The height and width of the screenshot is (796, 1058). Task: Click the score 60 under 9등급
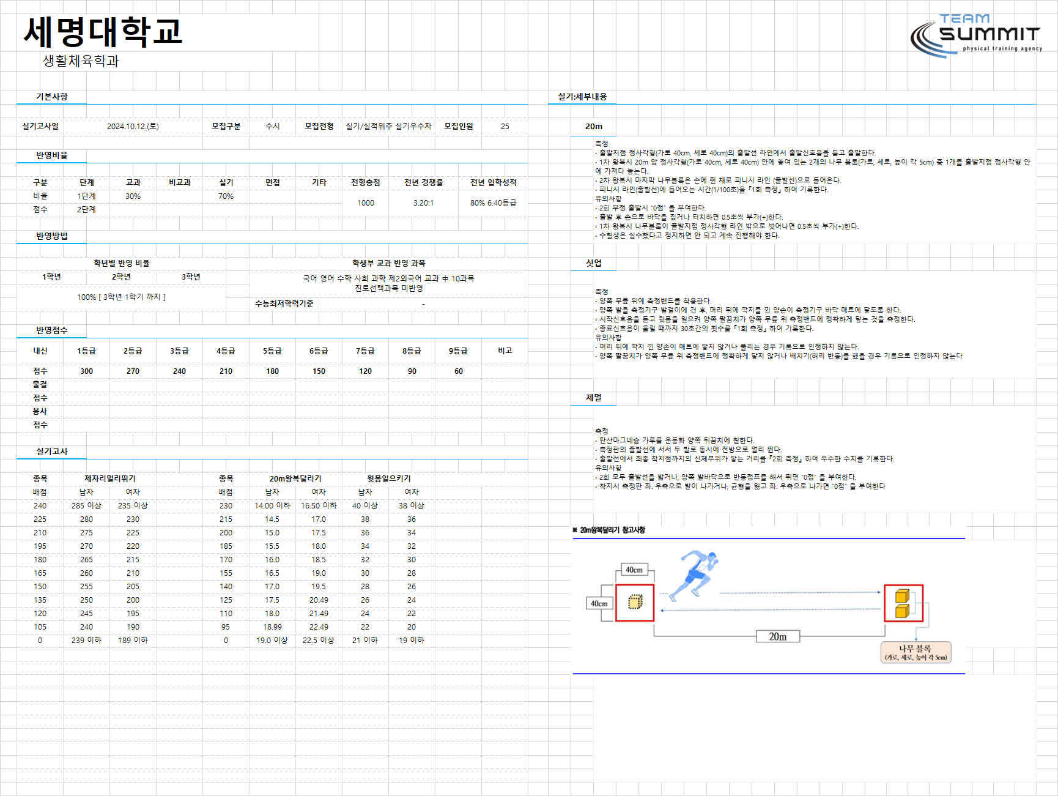click(458, 371)
